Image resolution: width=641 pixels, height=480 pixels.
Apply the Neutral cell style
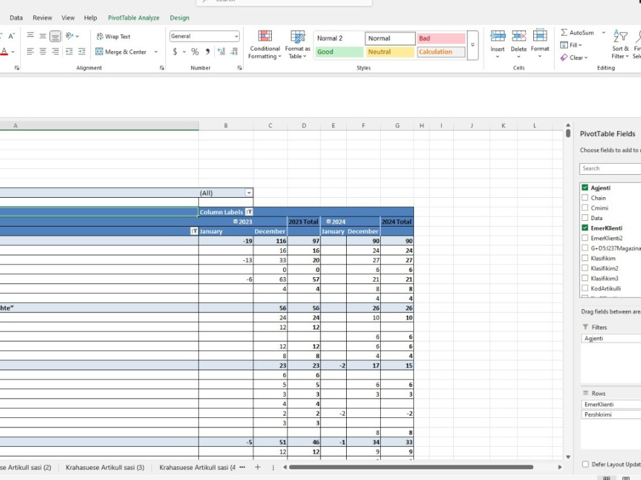pos(390,52)
